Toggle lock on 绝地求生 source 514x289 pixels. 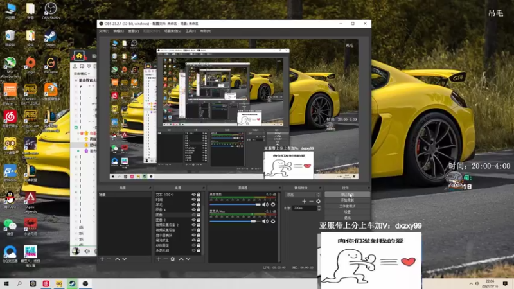(x=199, y=240)
